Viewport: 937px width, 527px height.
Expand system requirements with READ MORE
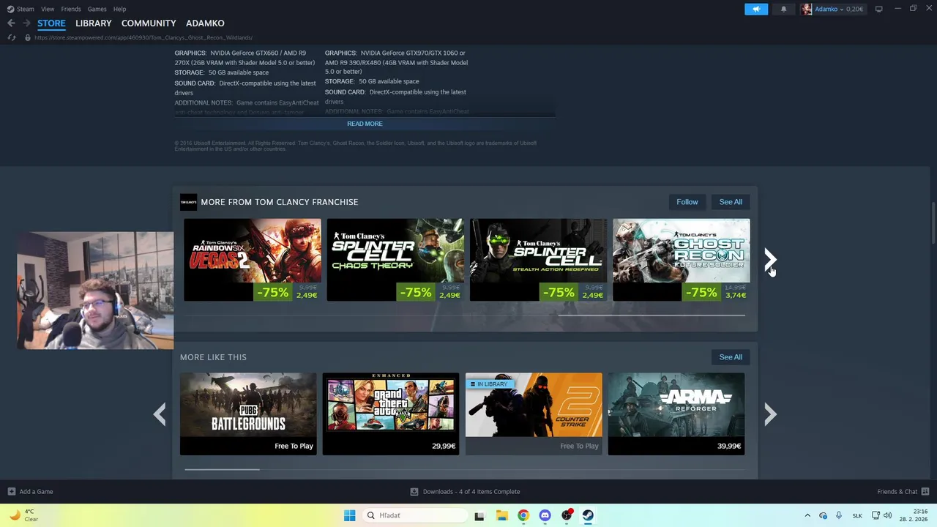[365, 124]
